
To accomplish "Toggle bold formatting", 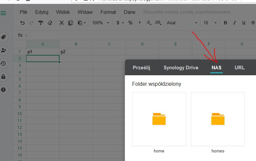I will pos(225,23).
